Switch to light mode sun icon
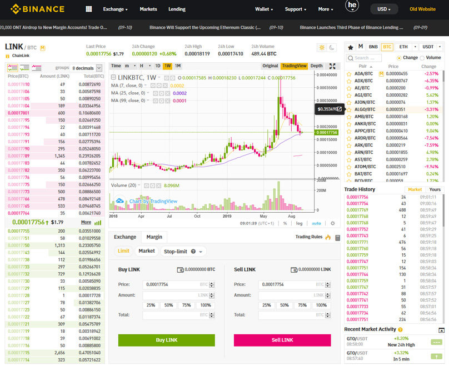Viewport: 449px width, 376px height. coord(321,48)
